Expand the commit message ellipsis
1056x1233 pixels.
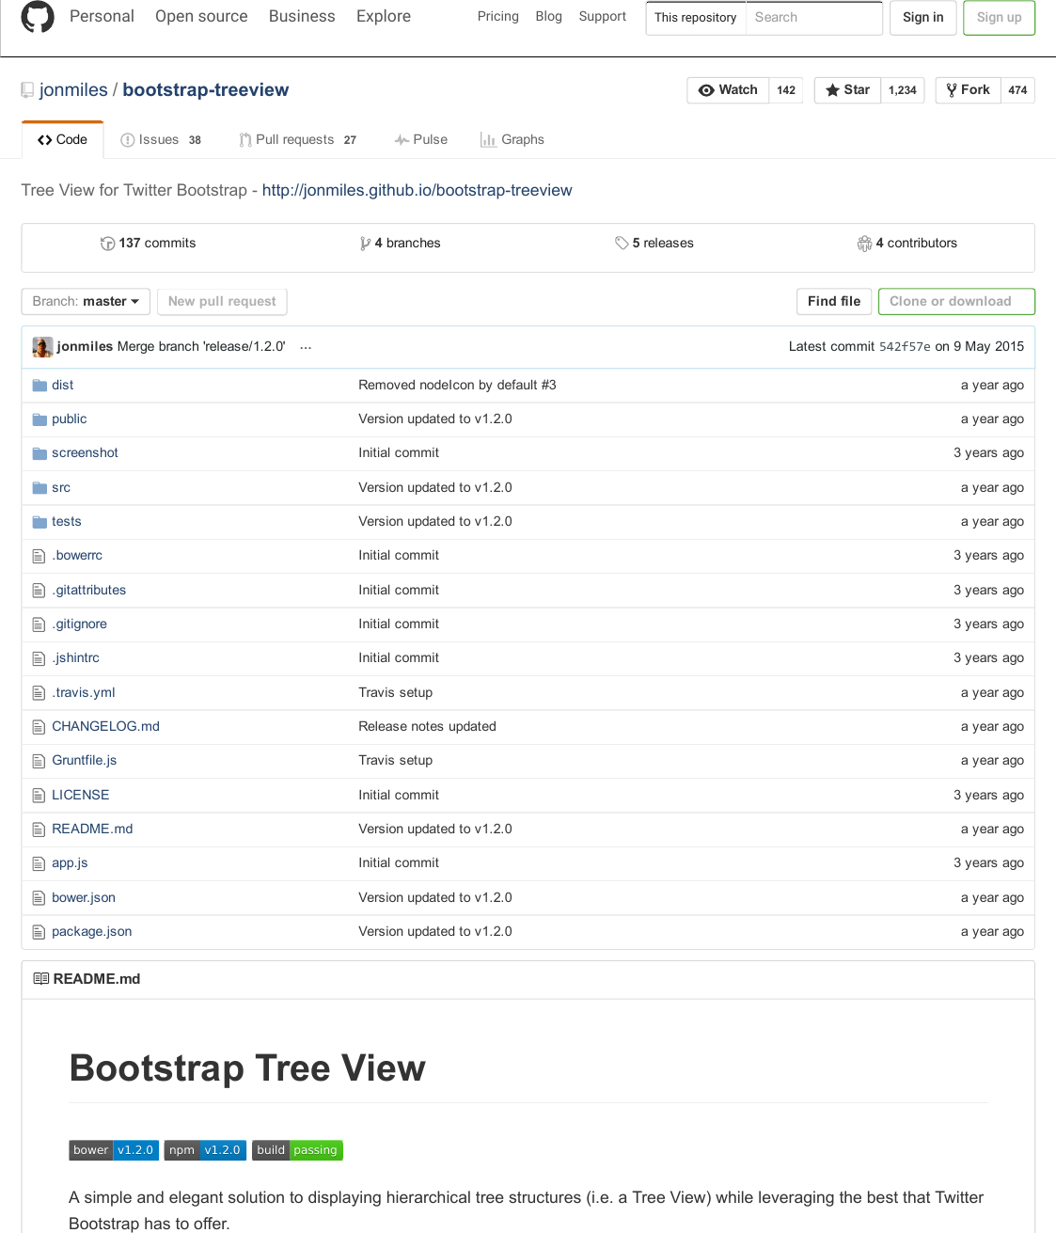coord(306,347)
